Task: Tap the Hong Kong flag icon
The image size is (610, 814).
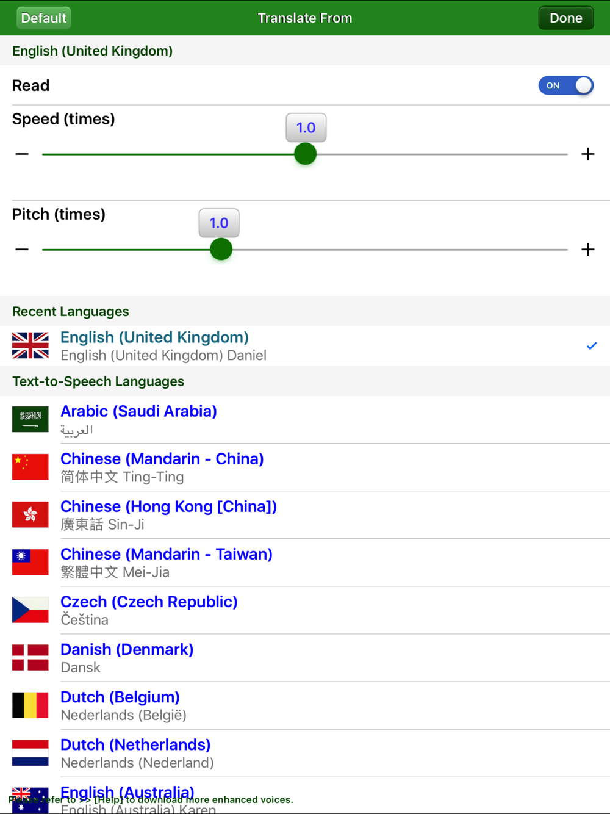Action: (x=30, y=514)
